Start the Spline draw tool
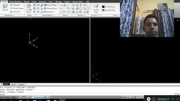 [x=61, y=8]
